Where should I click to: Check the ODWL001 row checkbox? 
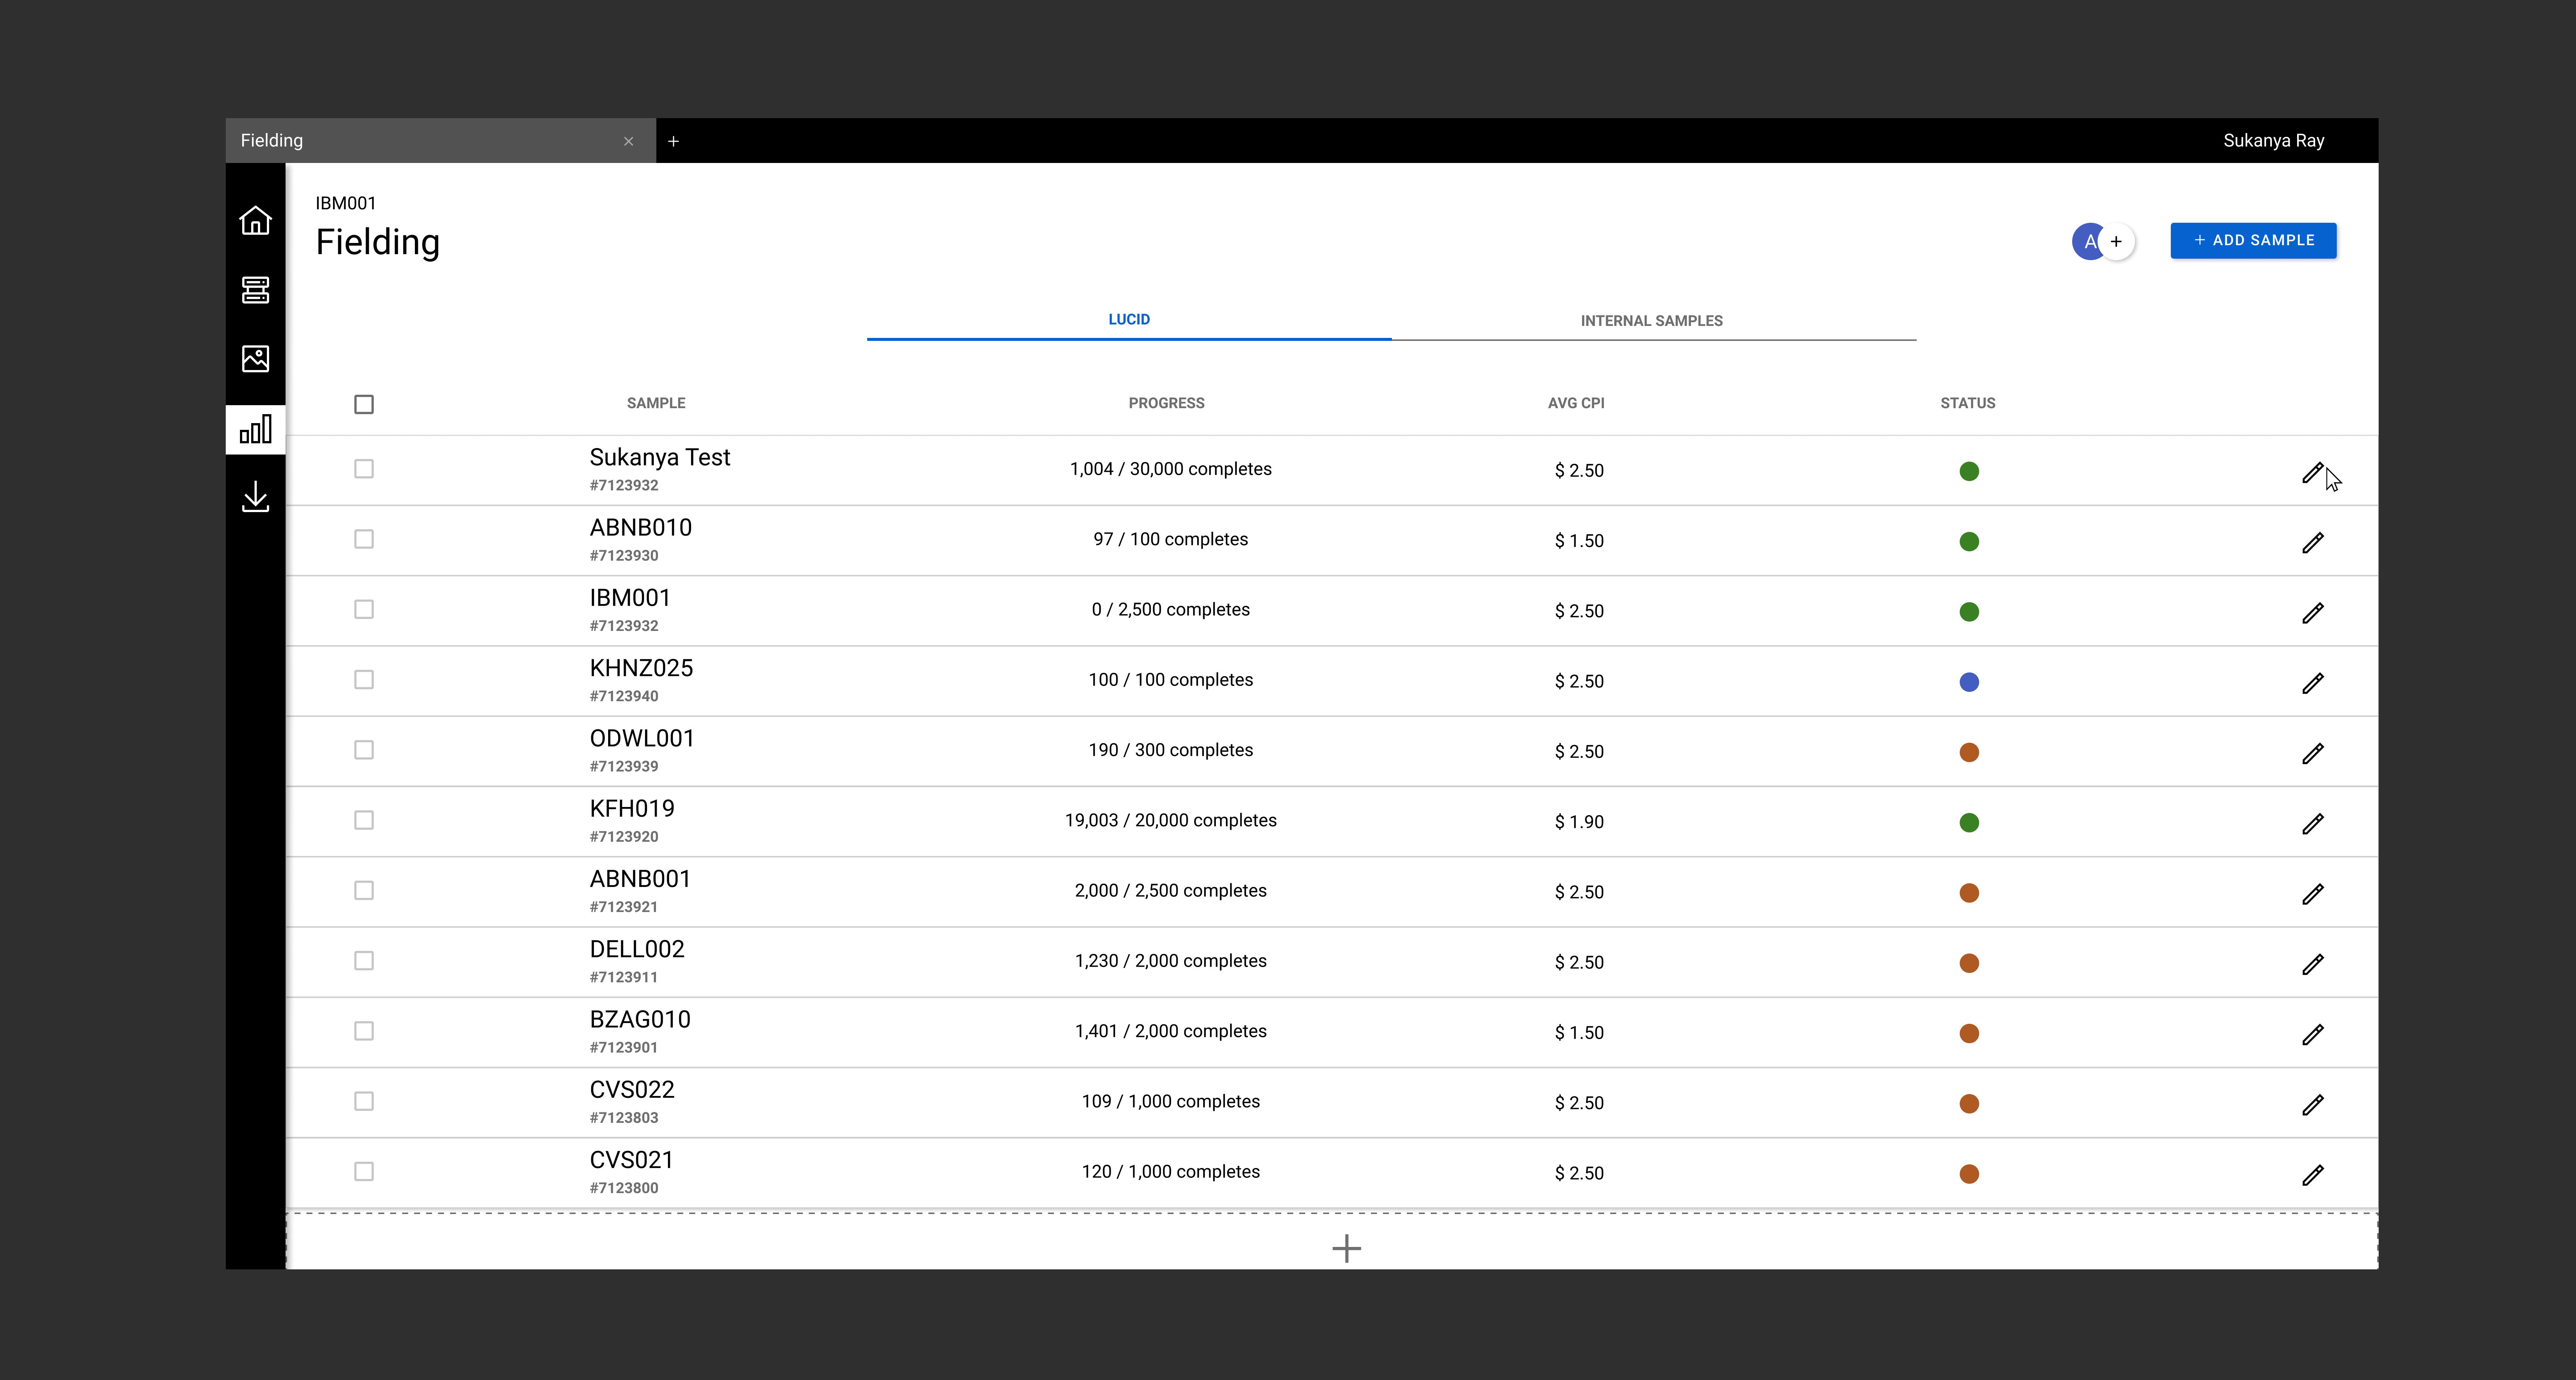(x=364, y=750)
